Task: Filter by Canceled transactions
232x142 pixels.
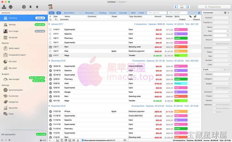Action: point(123,13)
